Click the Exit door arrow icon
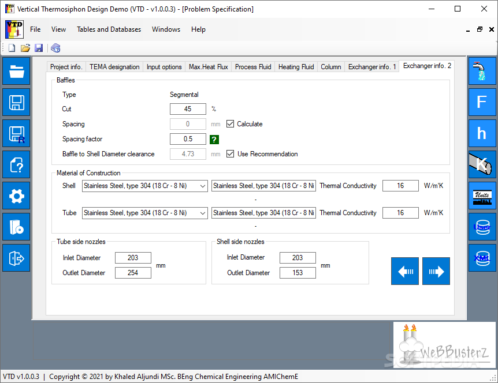498x383 pixels. (16, 258)
